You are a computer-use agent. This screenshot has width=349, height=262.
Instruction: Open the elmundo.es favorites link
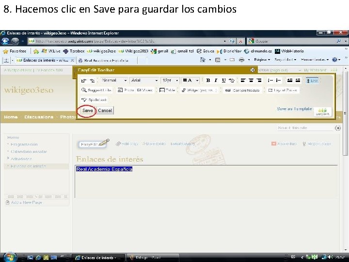(258, 51)
